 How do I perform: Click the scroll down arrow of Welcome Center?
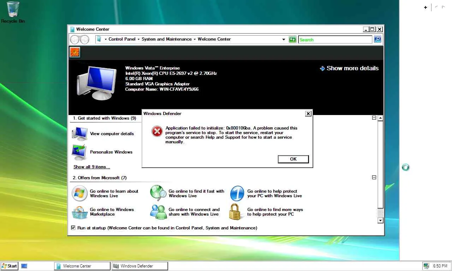click(380, 221)
